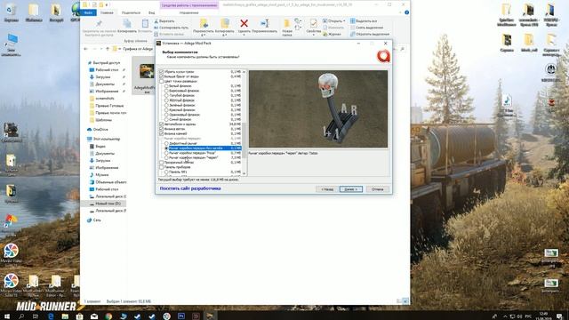The image size is (569, 320).
Task: Click the visit developer site link
Action: click(x=190, y=188)
